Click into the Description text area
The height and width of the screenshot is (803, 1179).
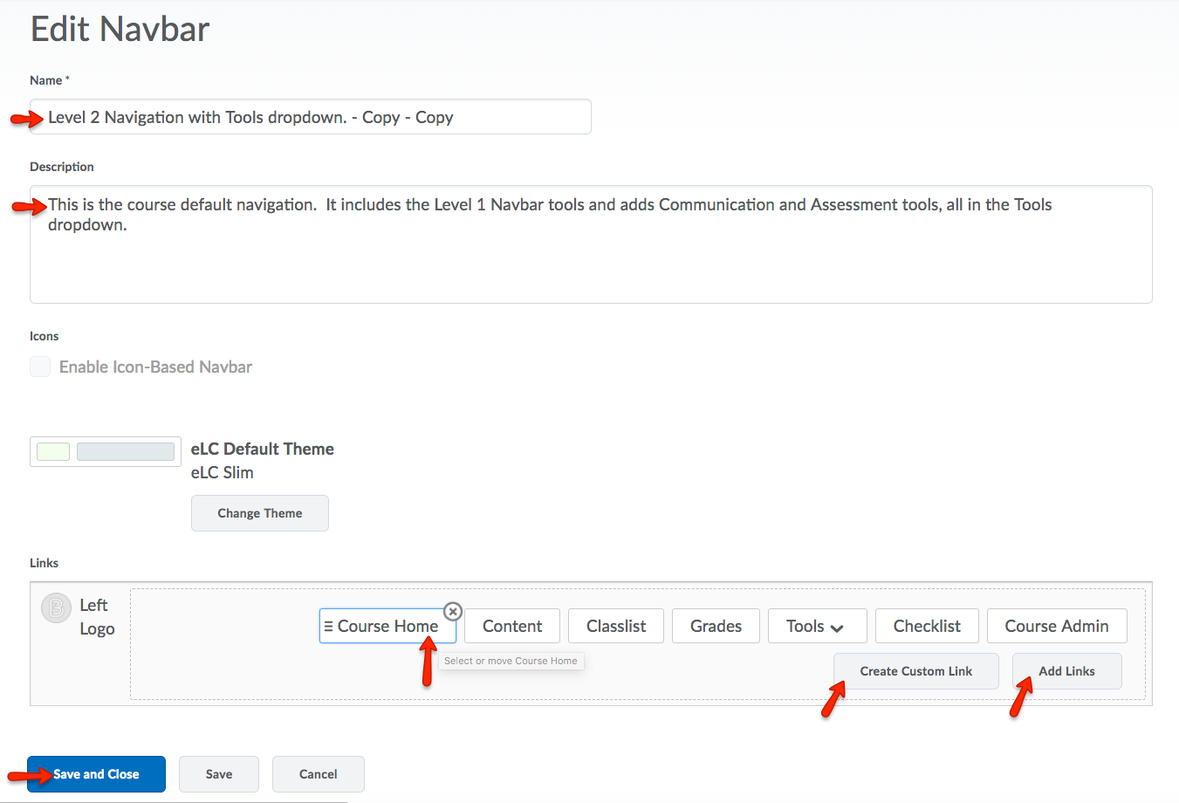coord(590,253)
